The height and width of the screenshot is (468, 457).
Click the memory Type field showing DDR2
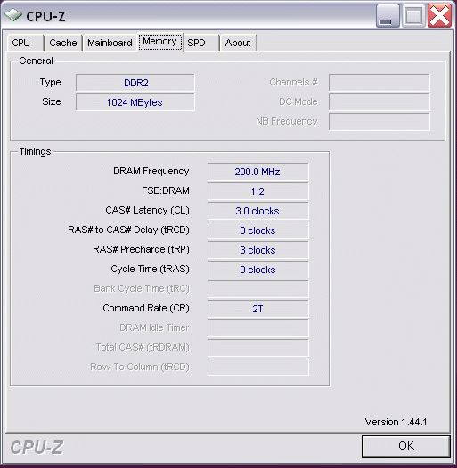135,83
